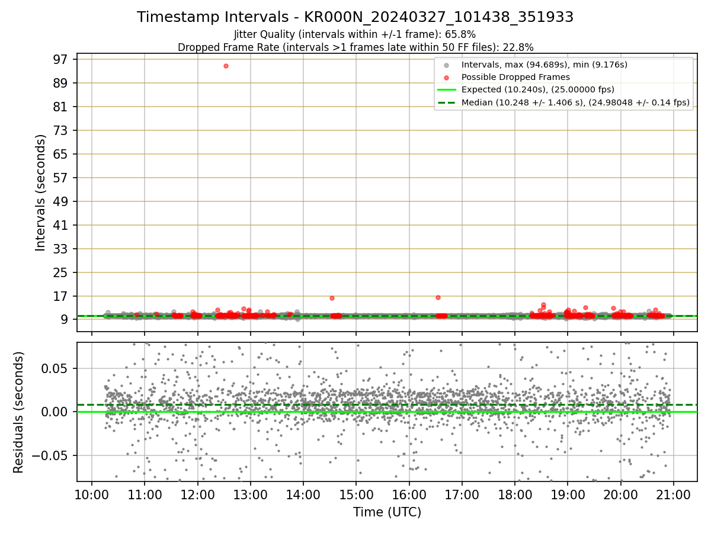Click the y-axis tick label '65'
The width and height of the screenshot is (711, 533).
coord(62,154)
